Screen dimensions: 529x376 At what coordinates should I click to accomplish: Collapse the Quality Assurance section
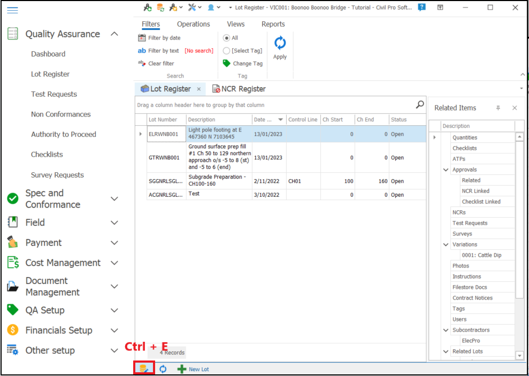pyautogui.click(x=114, y=33)
